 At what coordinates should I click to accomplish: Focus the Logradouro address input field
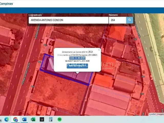tap(68, 20)
